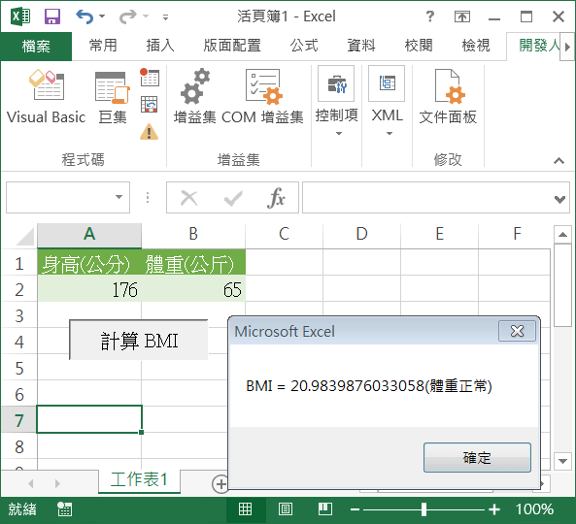Collapse the ribbon with chevron

[x=559, y=161]
